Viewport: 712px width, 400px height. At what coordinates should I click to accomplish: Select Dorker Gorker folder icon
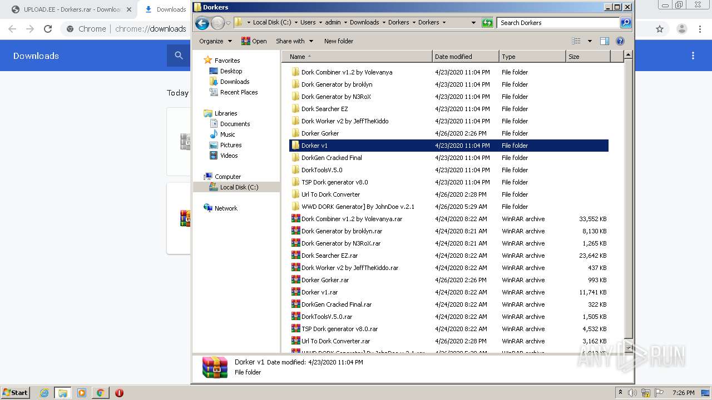[295, 133]
